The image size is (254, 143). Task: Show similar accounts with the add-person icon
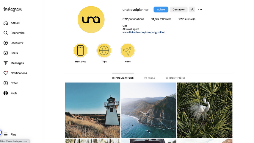click(192, 10)
